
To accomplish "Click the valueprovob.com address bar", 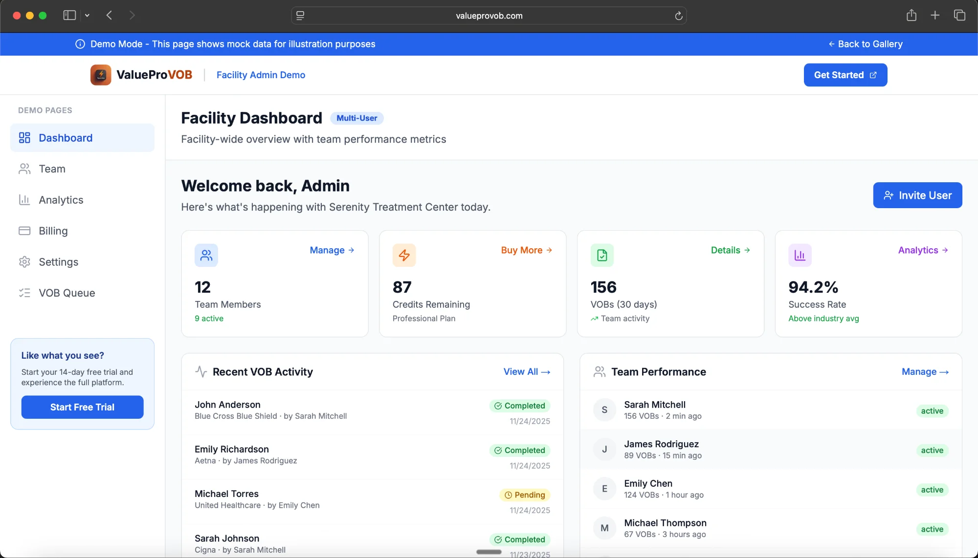I will (x=488, y=15).
